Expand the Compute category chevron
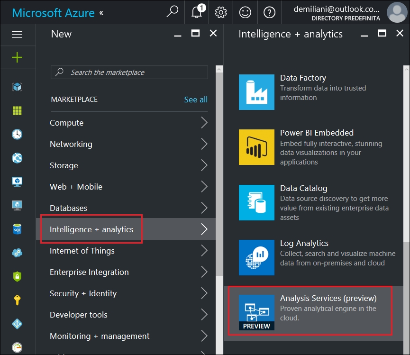 [204, 123]
